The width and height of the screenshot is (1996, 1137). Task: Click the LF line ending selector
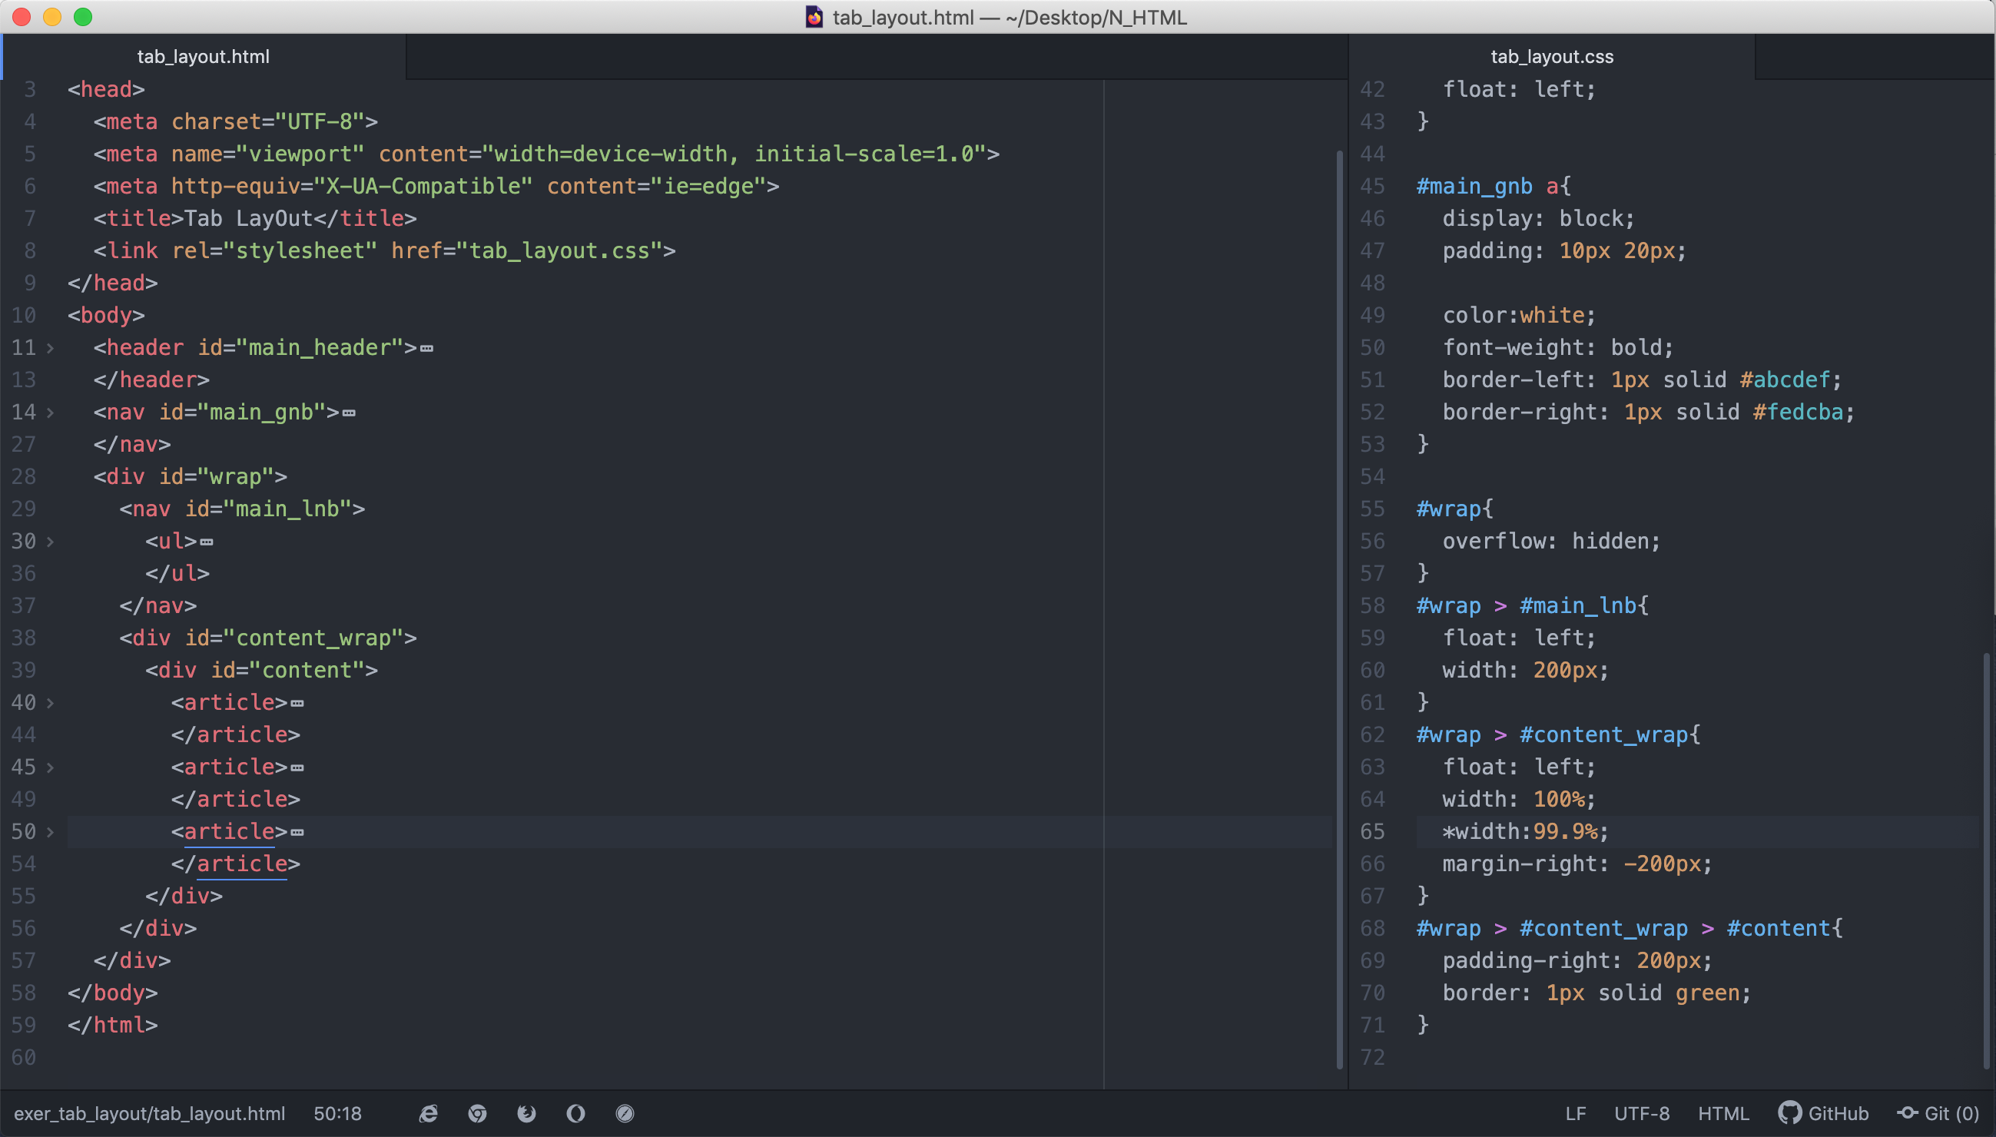point(1575,1114)
